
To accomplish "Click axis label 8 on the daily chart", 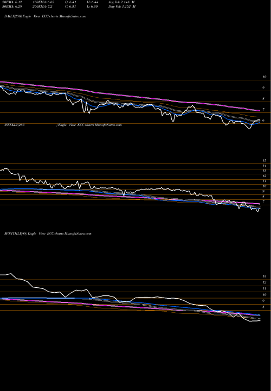I will point(263,99).
